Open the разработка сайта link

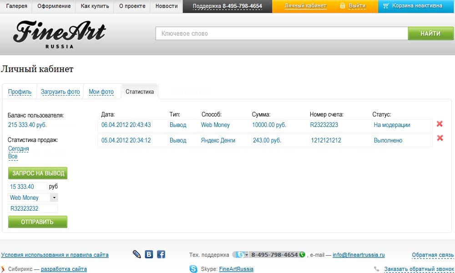point(64,269)
